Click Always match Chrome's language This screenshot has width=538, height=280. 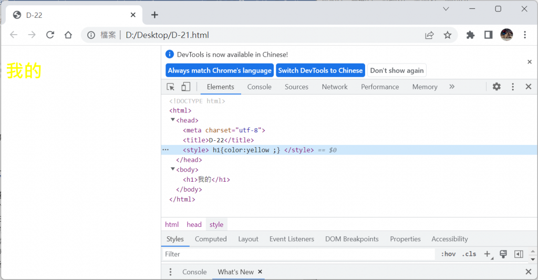coord(220,70)
